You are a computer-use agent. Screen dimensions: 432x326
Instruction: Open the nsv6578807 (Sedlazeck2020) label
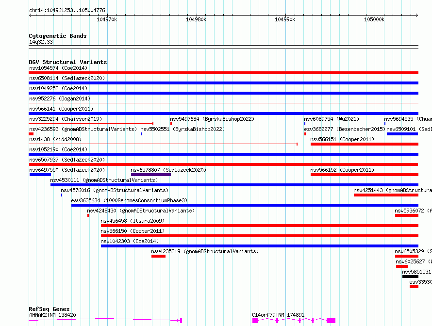click(x=168, y=170)
